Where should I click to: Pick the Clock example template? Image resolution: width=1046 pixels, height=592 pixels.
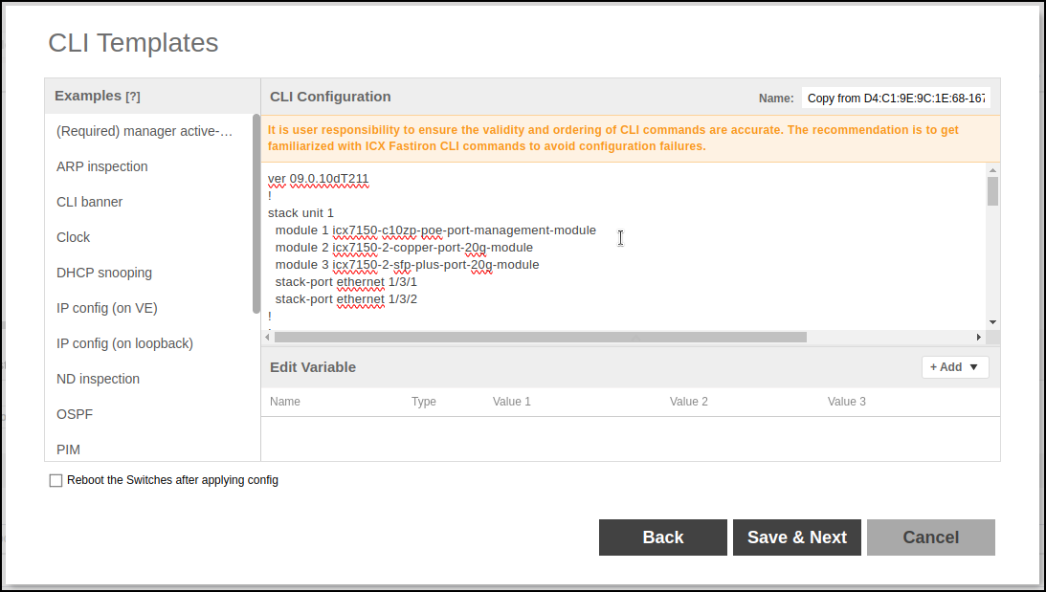[x=74, y=237]
